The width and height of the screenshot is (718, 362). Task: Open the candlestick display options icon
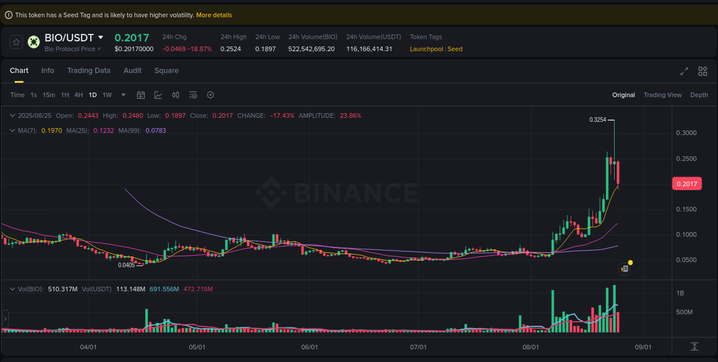(176, 95)
